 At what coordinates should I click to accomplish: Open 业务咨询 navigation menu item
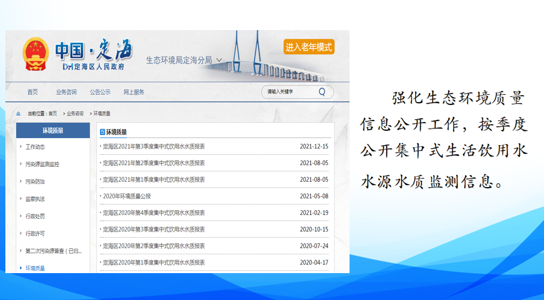tap(66, 92)
